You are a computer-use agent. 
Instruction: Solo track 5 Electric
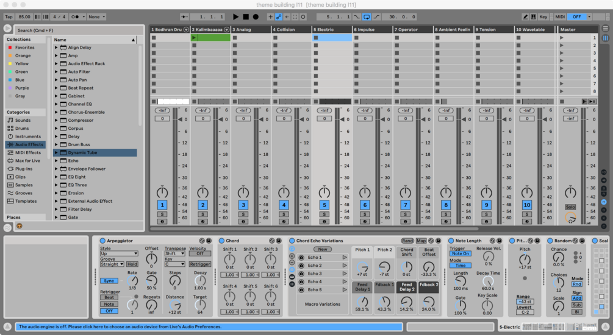pos(324,214)
